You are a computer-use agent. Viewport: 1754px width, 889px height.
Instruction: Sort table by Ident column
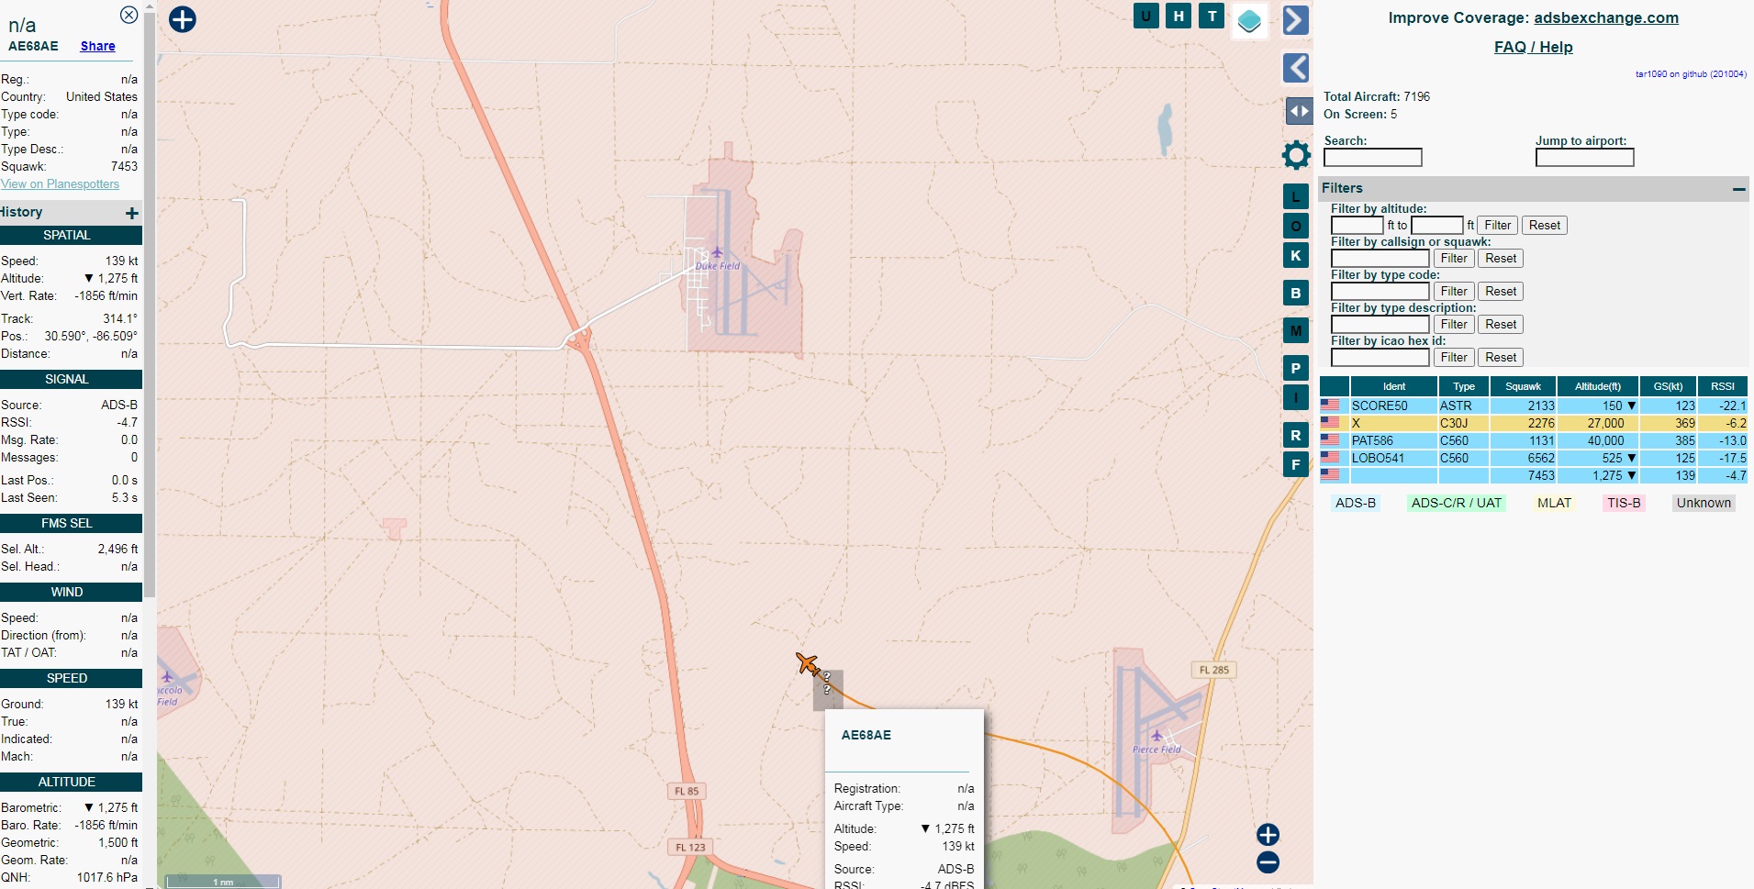(1394, 386)
